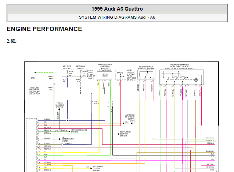Click the vertical 'PPL/YEL' wire label

[x=165, y=93]
